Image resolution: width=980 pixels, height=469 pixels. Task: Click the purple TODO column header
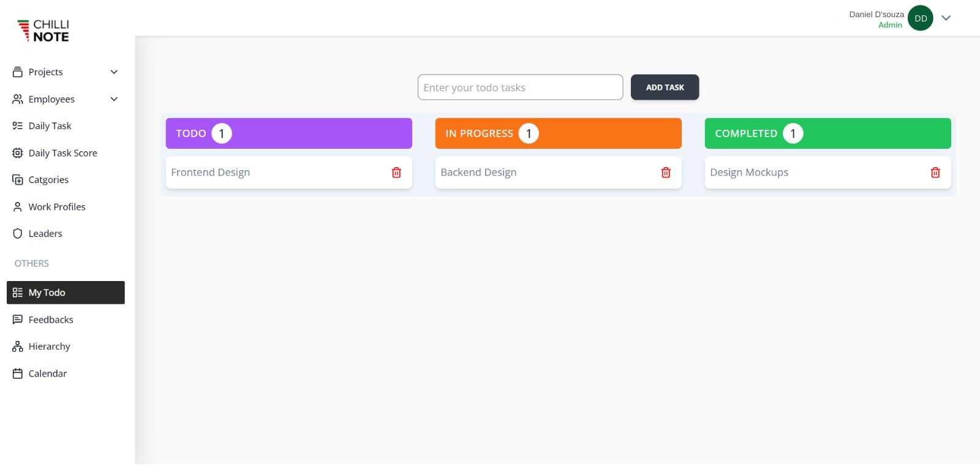click(x=288, y=133)
